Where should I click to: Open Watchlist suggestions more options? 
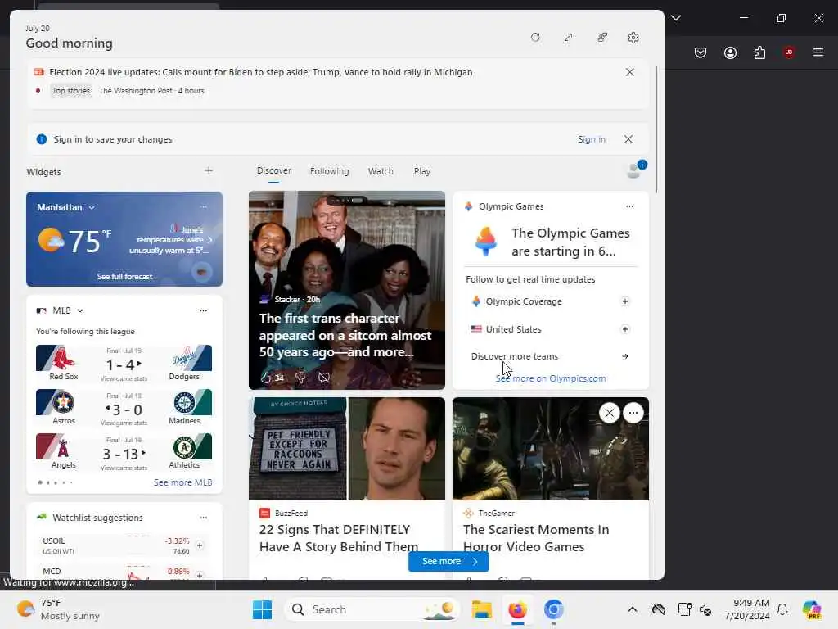[x=203, y=518]
